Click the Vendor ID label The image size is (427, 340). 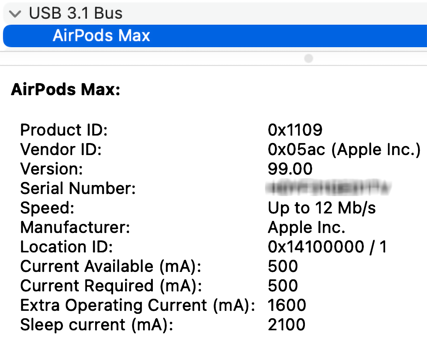(x=61, y=149)
